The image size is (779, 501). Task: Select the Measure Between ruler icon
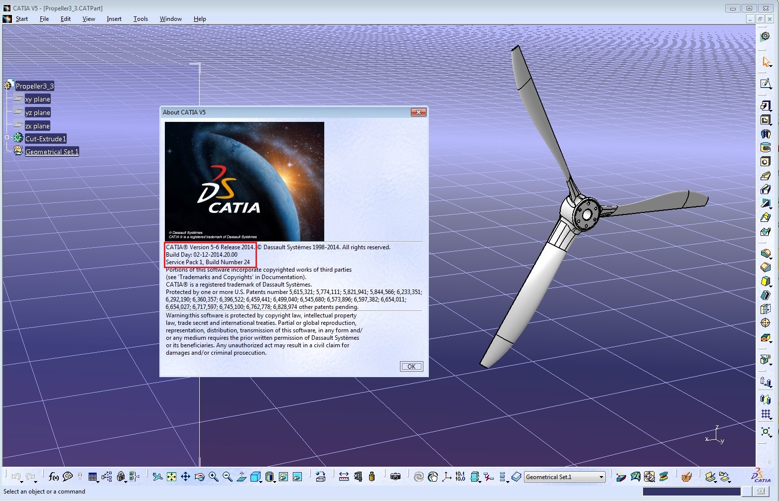click(x=344, y=477)
